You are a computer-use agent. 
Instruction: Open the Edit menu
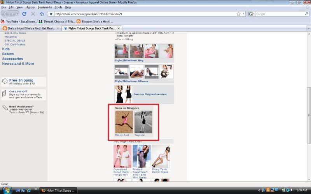click(11, 7)
